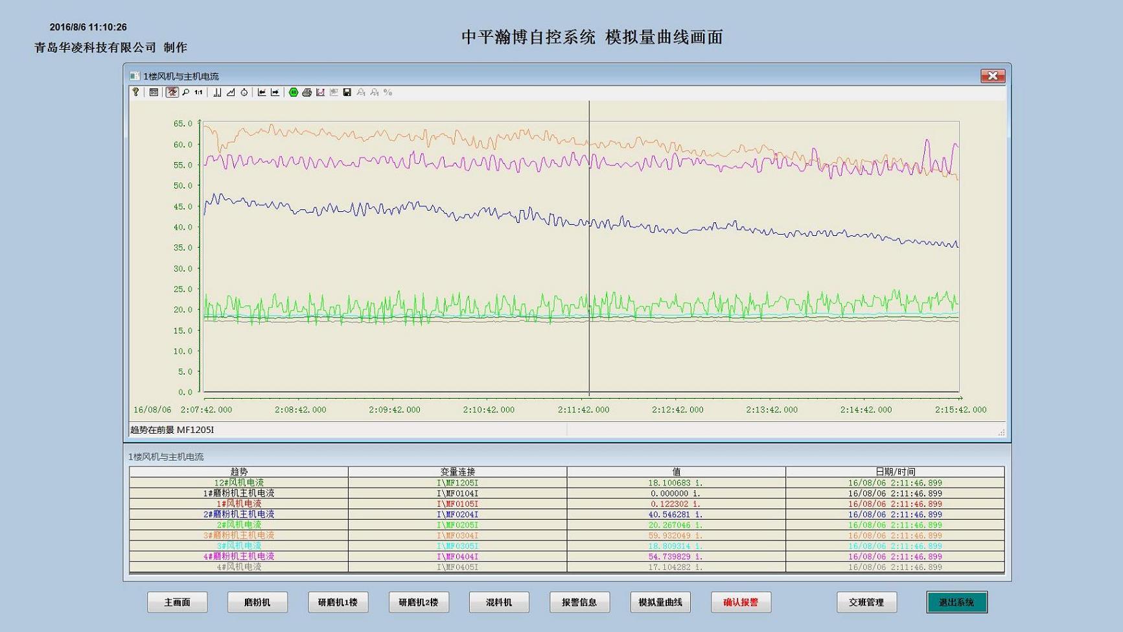Click the magnifier zoom tool icon
The image size is (1123, 632).
(x=186, y=93)
